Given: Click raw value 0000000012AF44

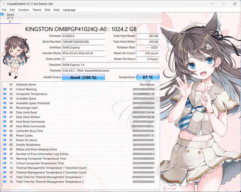Looking at the screenshot, I should [x=143, y=113].
